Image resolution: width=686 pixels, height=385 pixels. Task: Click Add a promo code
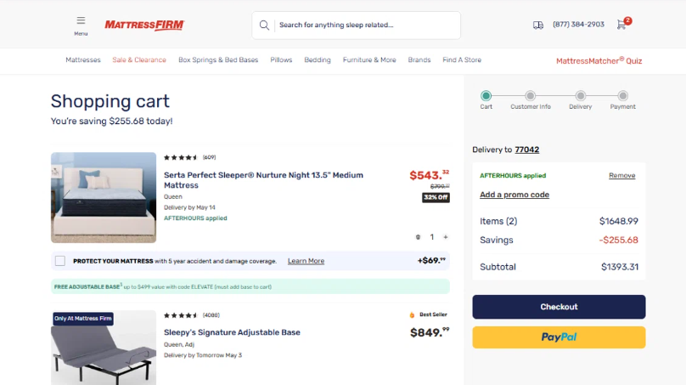[514, 195]
